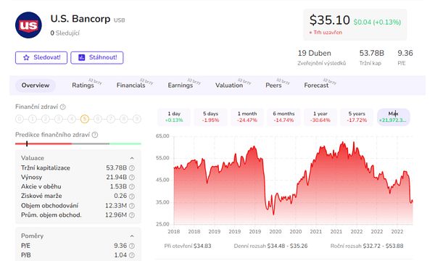
Task: Click info icon beside Výnosy value
Action: point(132,178)
